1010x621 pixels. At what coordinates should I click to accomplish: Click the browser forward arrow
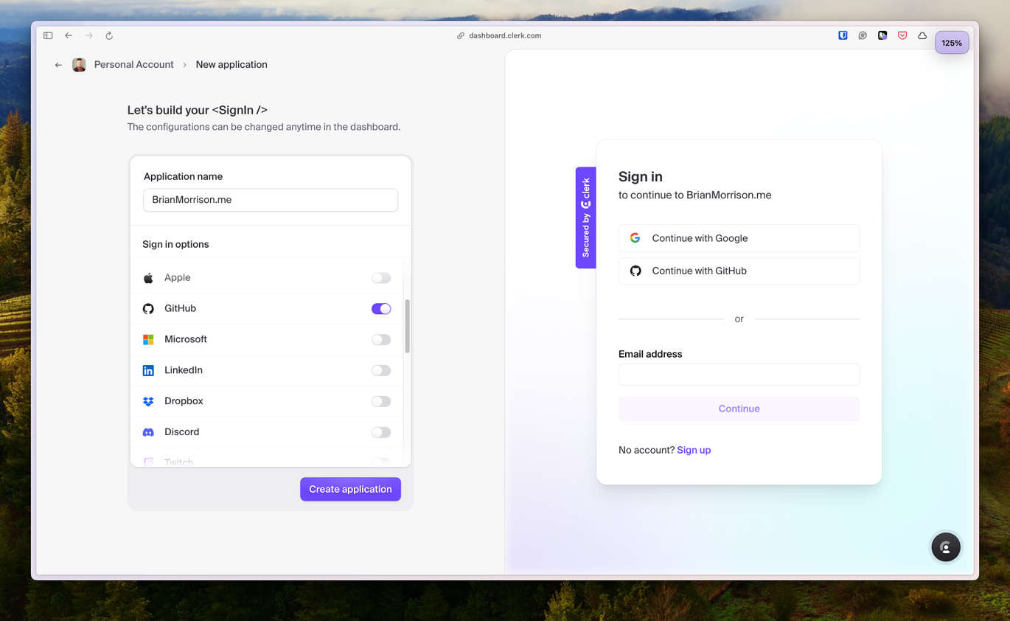click(x=89, y=35)
